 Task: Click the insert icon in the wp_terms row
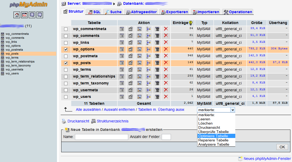148,70
